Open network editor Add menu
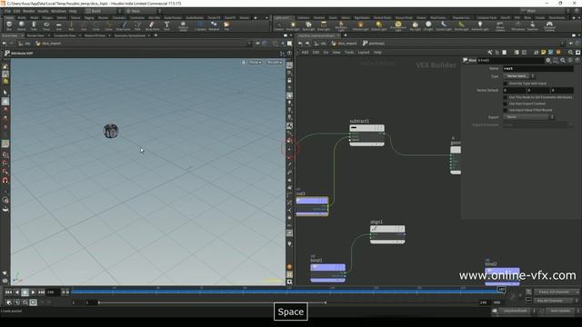The image size is (582, 327). click(305, 53)
